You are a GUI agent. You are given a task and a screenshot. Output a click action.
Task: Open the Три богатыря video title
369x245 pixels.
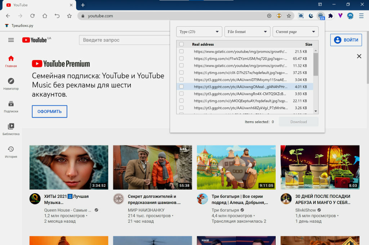[240, 199]
